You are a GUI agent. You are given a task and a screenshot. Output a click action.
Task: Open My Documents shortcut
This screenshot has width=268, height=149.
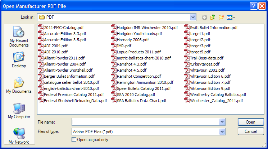tap(19, 85)
